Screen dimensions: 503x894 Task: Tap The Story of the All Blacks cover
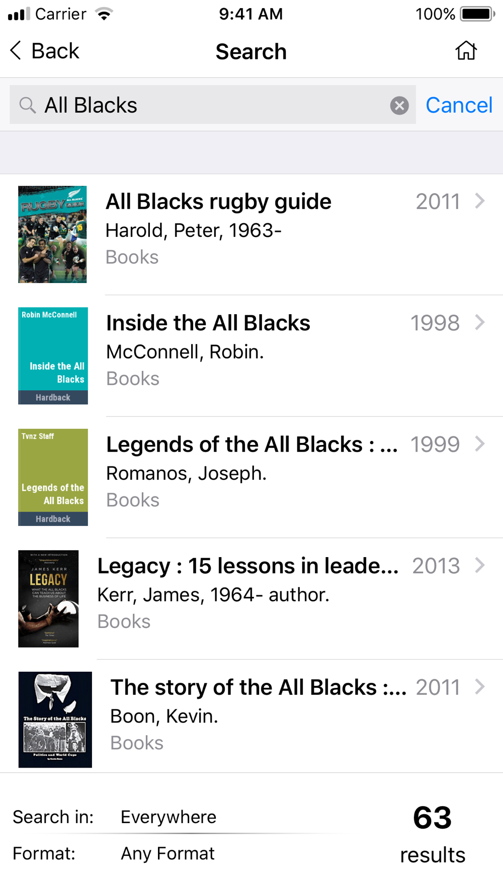click(x=55, y=720)
